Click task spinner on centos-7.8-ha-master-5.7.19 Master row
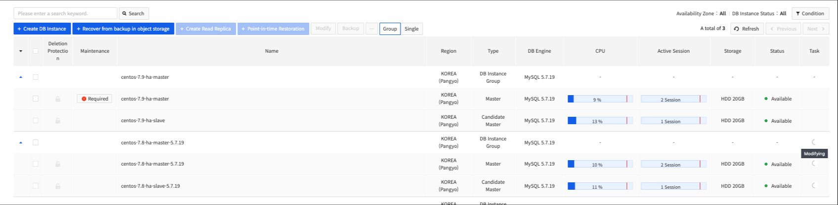 tap(814, 163)
